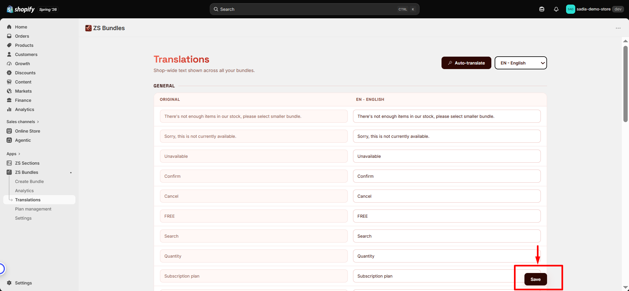629x291 pixels.
Task: Click the top Search bar
Action: coord(314,9)
